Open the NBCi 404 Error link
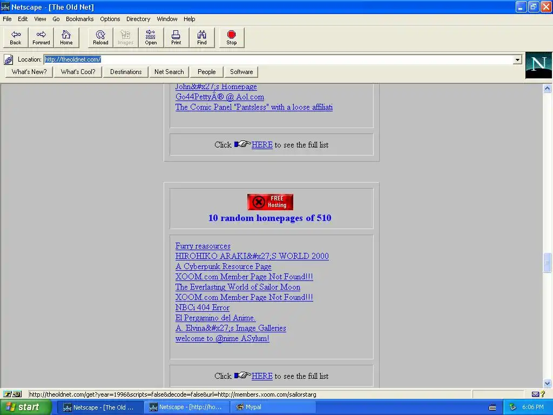553x415 pixels. coord(203,307)
